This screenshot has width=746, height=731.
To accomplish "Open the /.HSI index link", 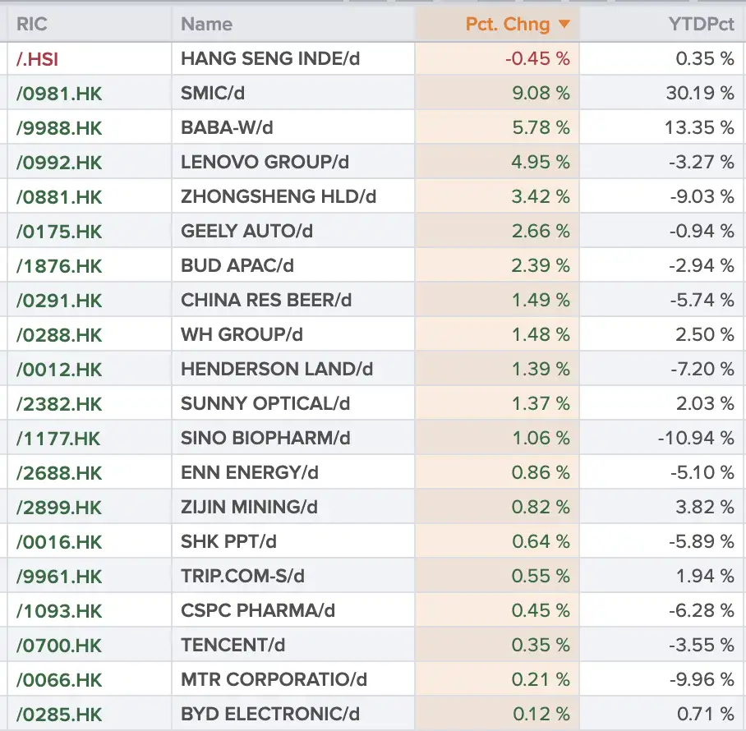I will 37,59.
